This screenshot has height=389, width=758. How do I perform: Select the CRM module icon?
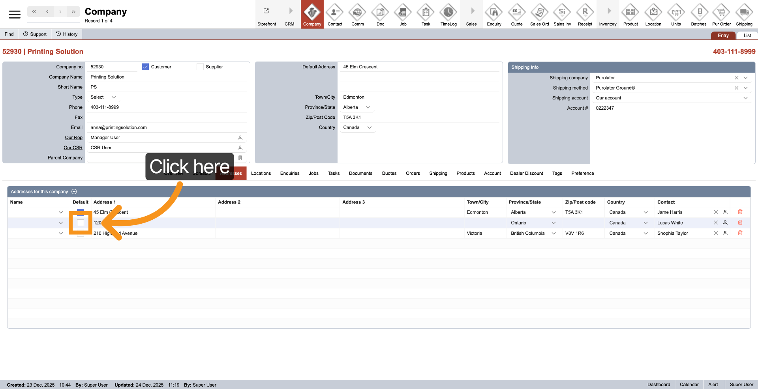click(x=289, y=14)
